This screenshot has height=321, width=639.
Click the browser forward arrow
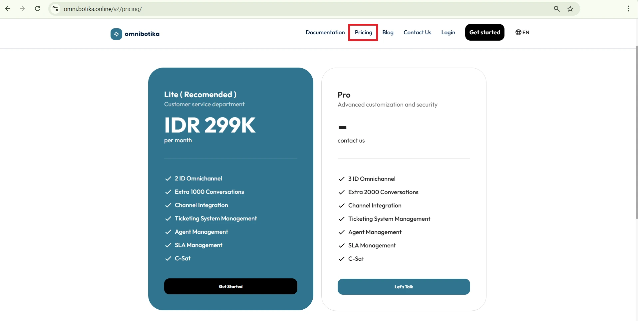coord(23,9)
